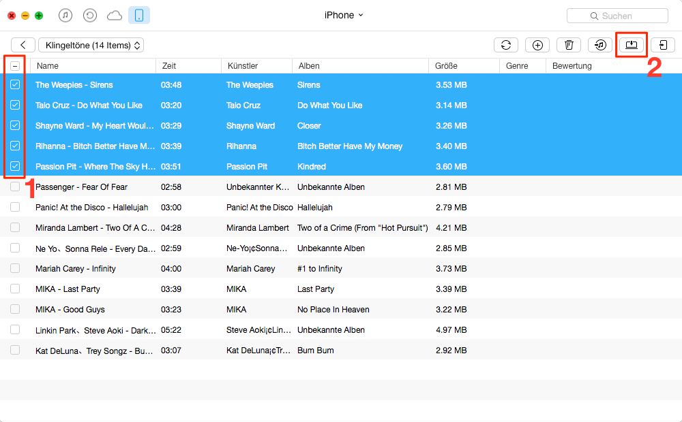Transfer items to another device

tap(663, 45)
